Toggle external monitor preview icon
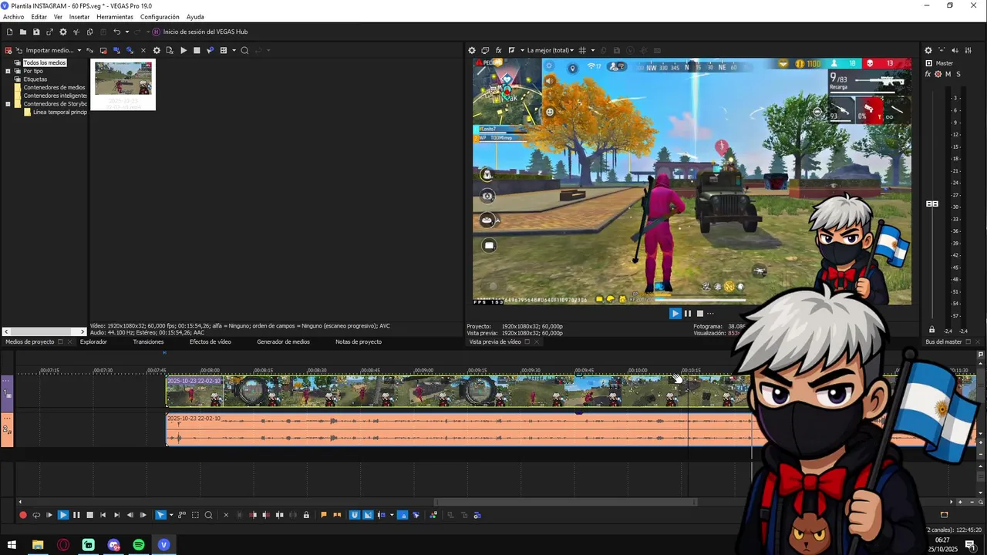Viewport: 987px width, 555px height. click(x=485, y=50)
